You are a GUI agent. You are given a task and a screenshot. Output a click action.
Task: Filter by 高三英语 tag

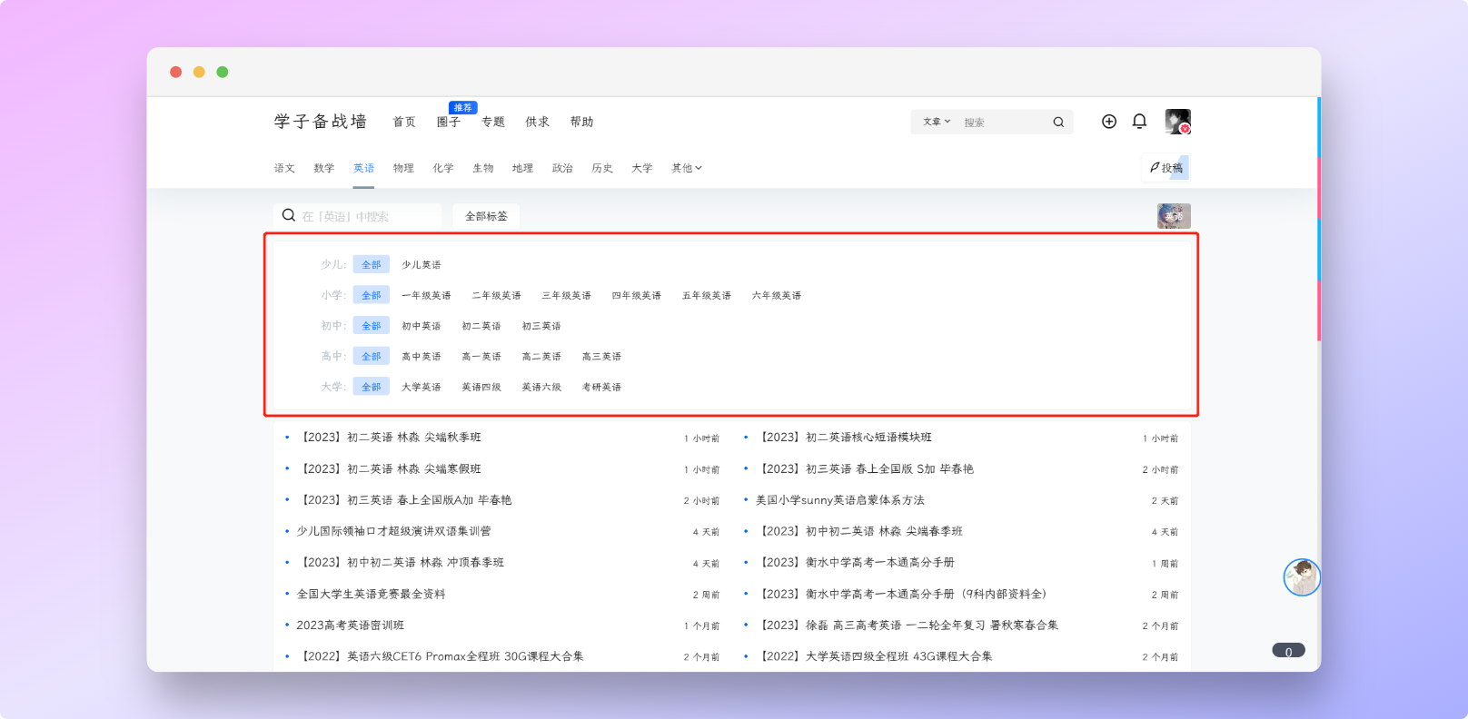point(601,357)
